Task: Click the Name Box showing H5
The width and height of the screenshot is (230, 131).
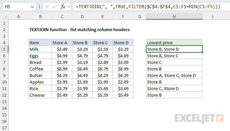Action: [19, 7]
